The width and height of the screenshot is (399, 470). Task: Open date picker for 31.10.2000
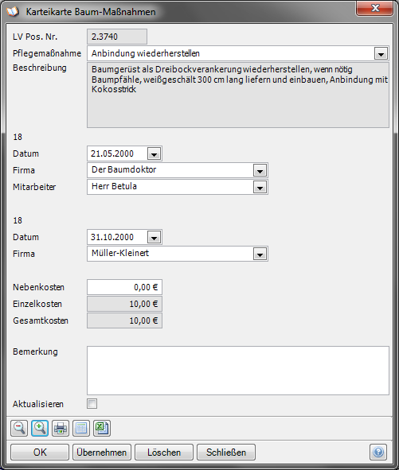pos(154,238)
